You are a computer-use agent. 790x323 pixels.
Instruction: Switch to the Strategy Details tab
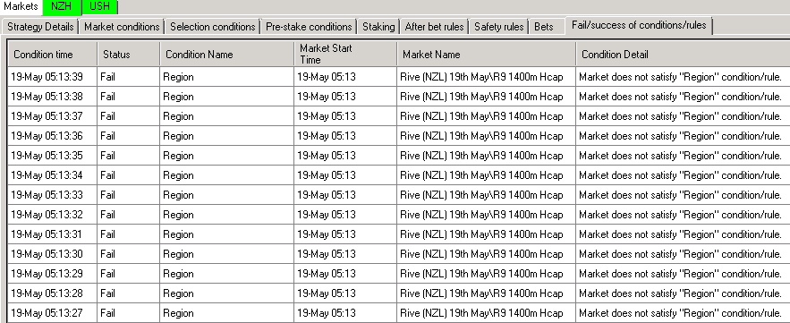pyautogui.click(x=40, y=27)
